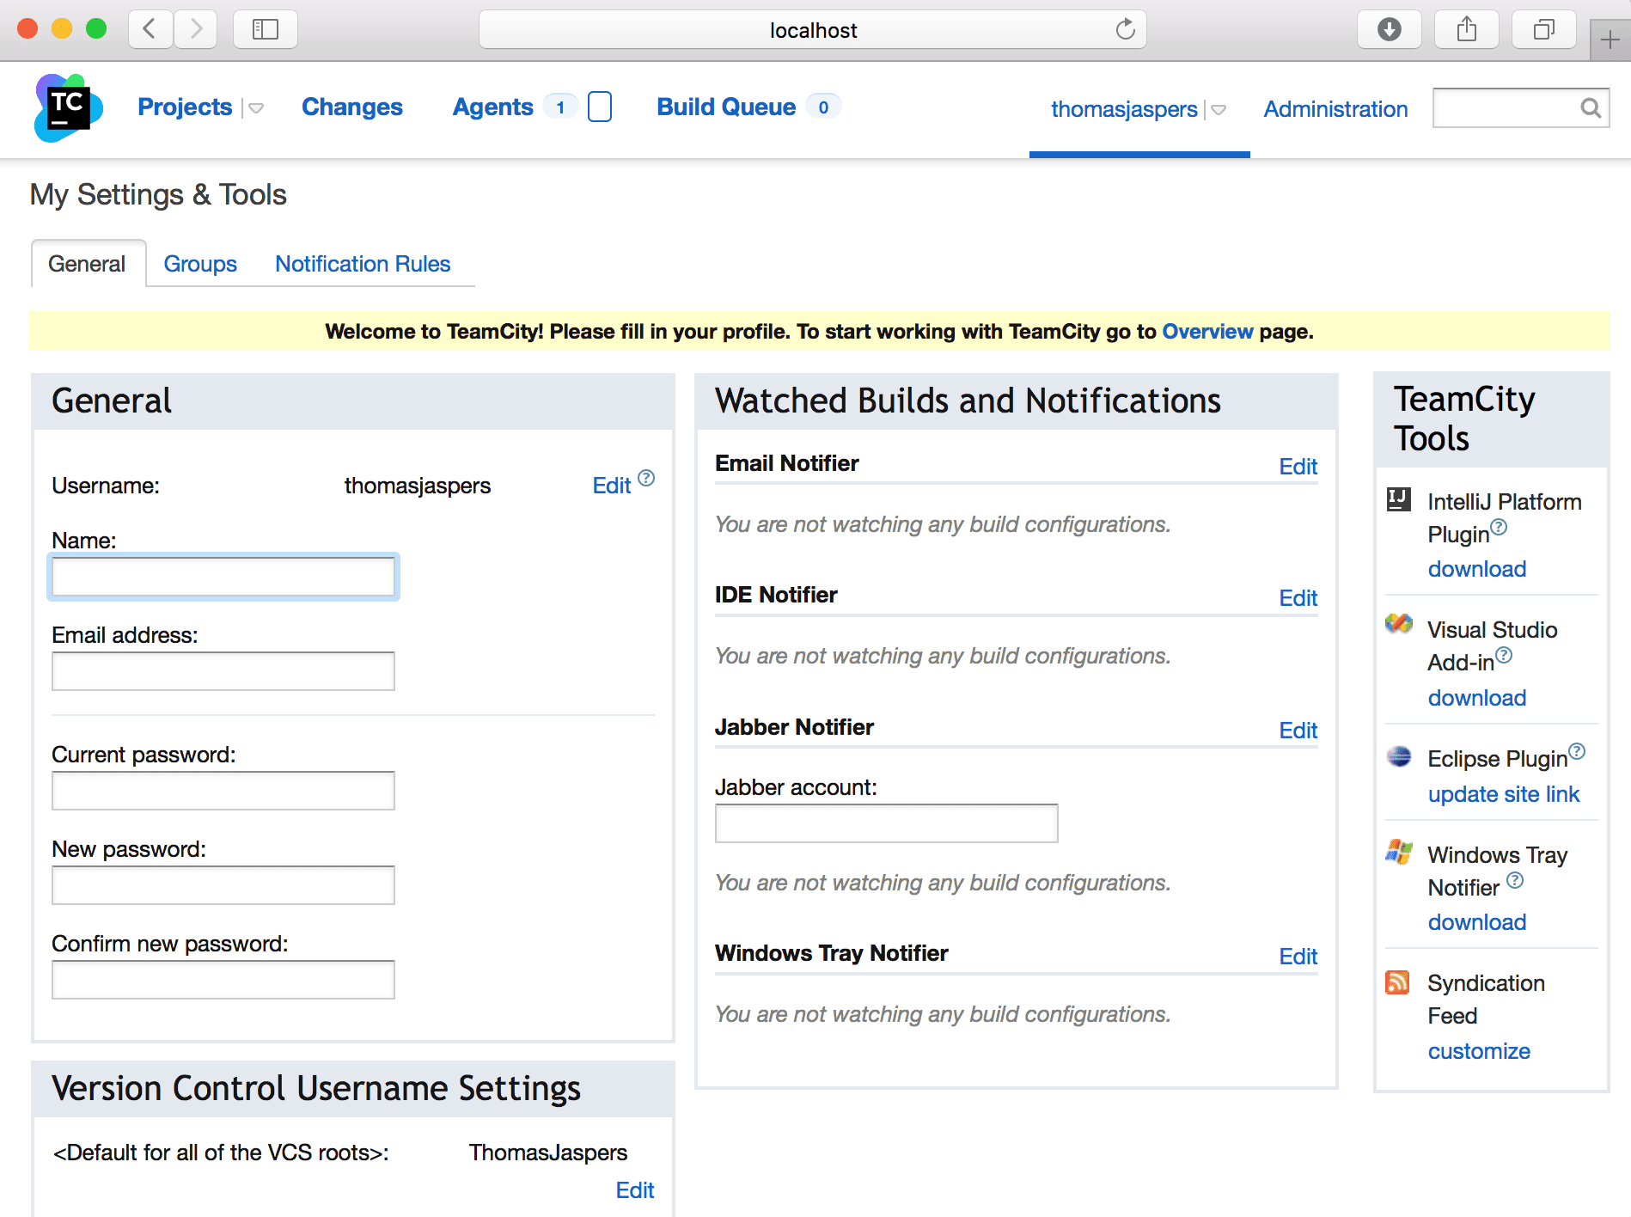
Task: Edit the Email Notifier settings
Action: (x=1298, y=467)
